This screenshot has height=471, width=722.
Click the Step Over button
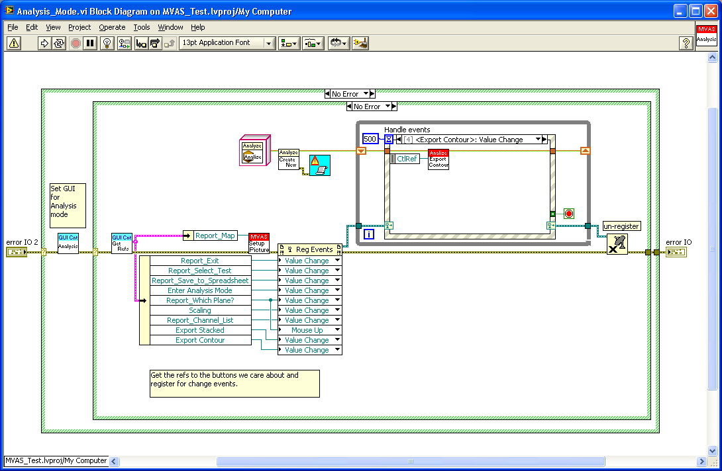click(155, 43)
